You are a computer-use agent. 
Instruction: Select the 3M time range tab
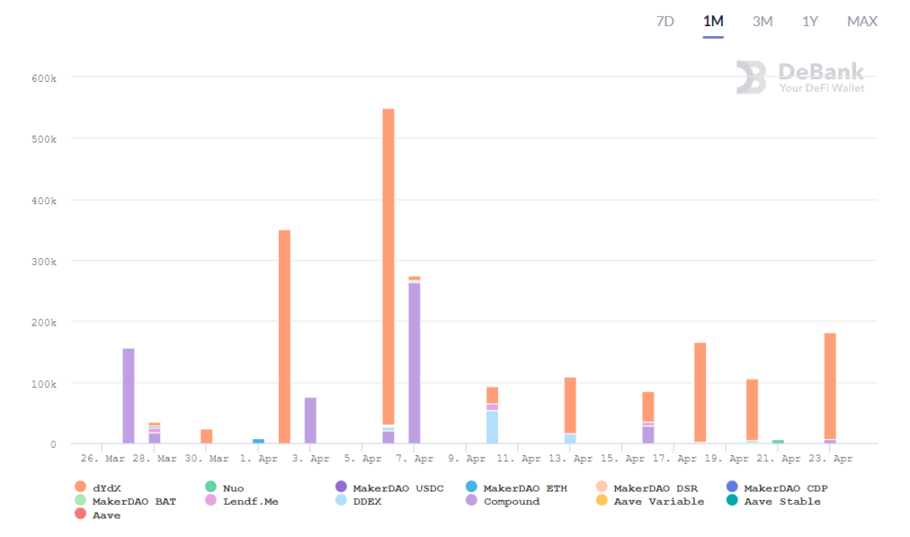click(762, 21)
